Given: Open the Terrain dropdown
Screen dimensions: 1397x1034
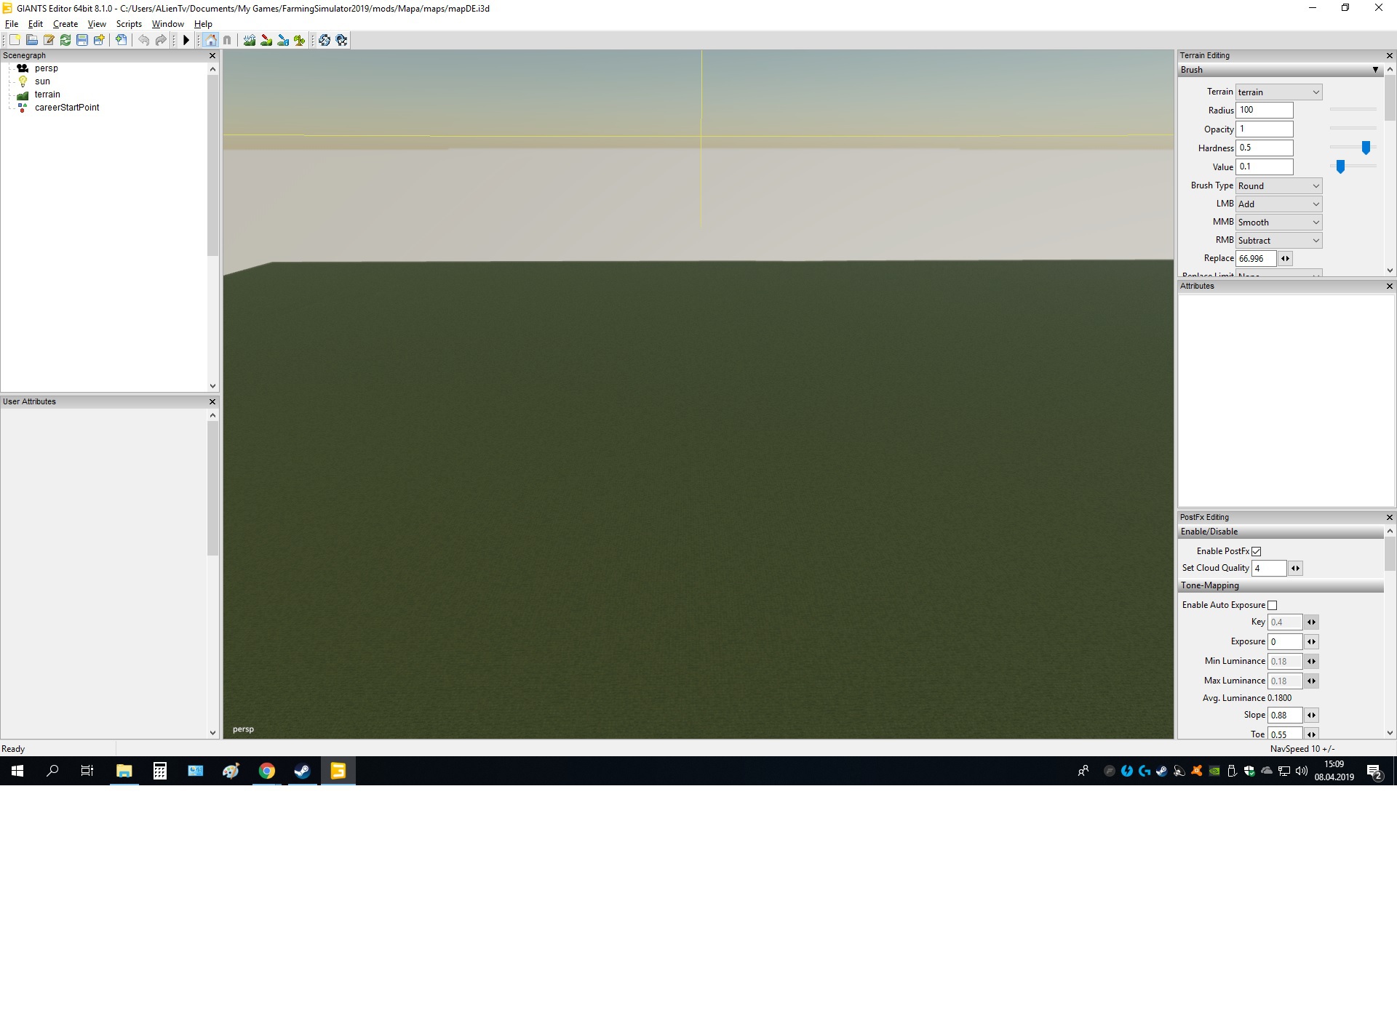Looking at the screenshot, I should pos(1279,92).
